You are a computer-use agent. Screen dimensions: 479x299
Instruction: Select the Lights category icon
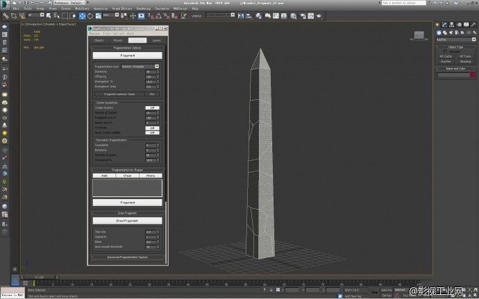(x=451, y=33)
